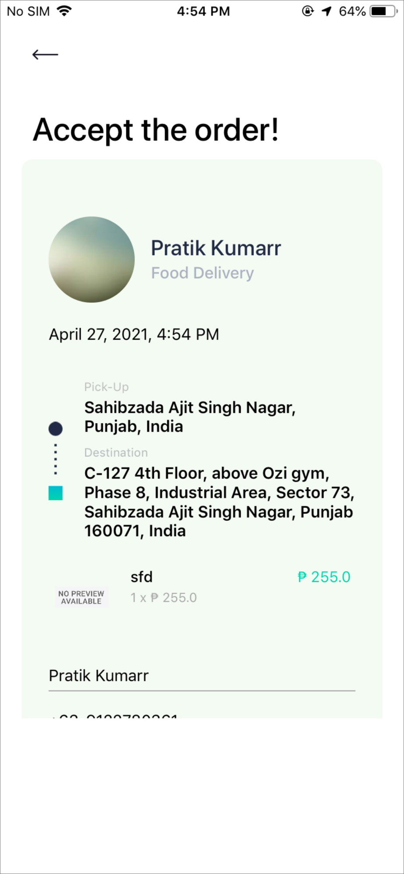This screenshot has height=874, width=404.
Task: Open destination address C-127 4th Floor
Action: pos(219,502)
